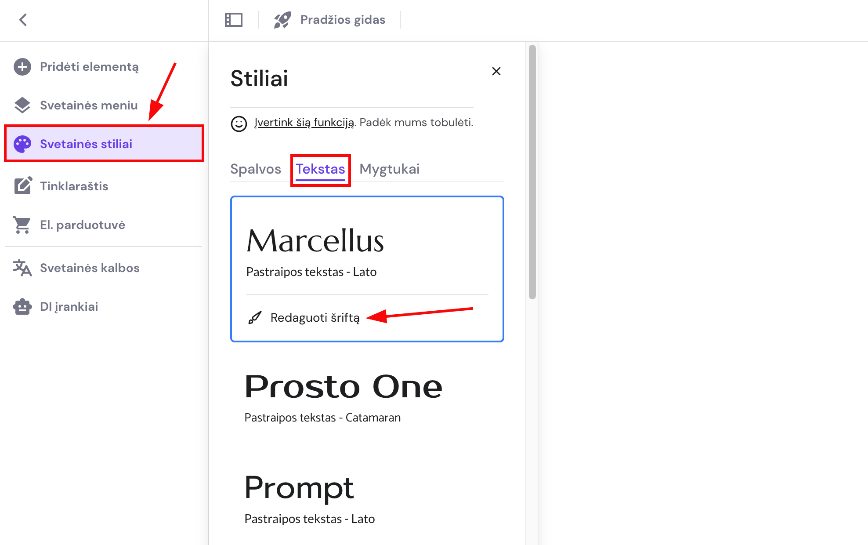Image resolution: width=868 pixels, height=545 pixels.
Task: Click the palette icon for Svetainės stiliai
Action: [x=22, y=144]
